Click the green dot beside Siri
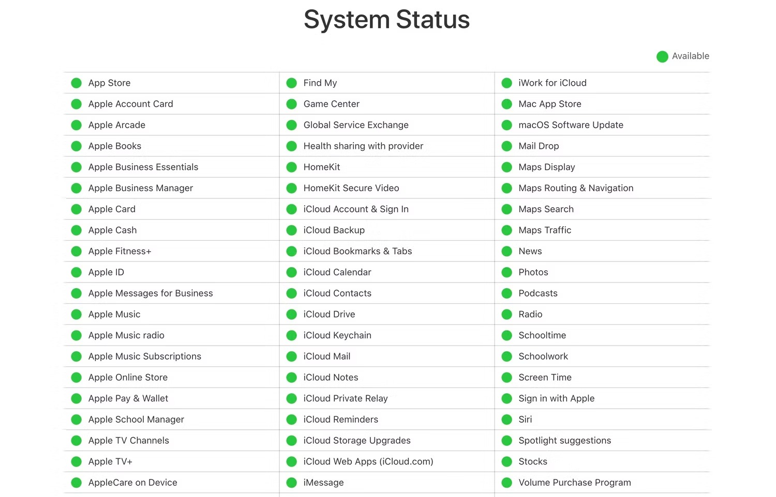Image resolution: width=776 pixels, height=497 pixels. 507,420
